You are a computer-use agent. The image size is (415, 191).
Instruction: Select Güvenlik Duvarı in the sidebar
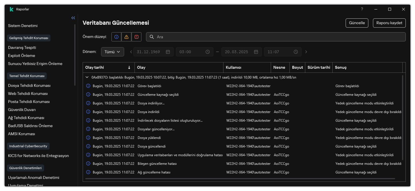pyautogui.click(x=22, y=110)
